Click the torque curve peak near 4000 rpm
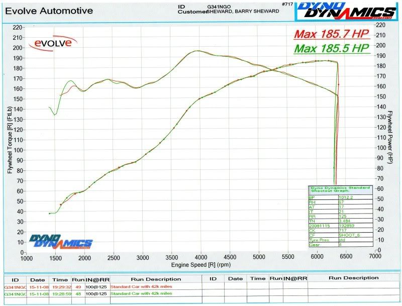 pyautogui.click(x=198, y=51)
